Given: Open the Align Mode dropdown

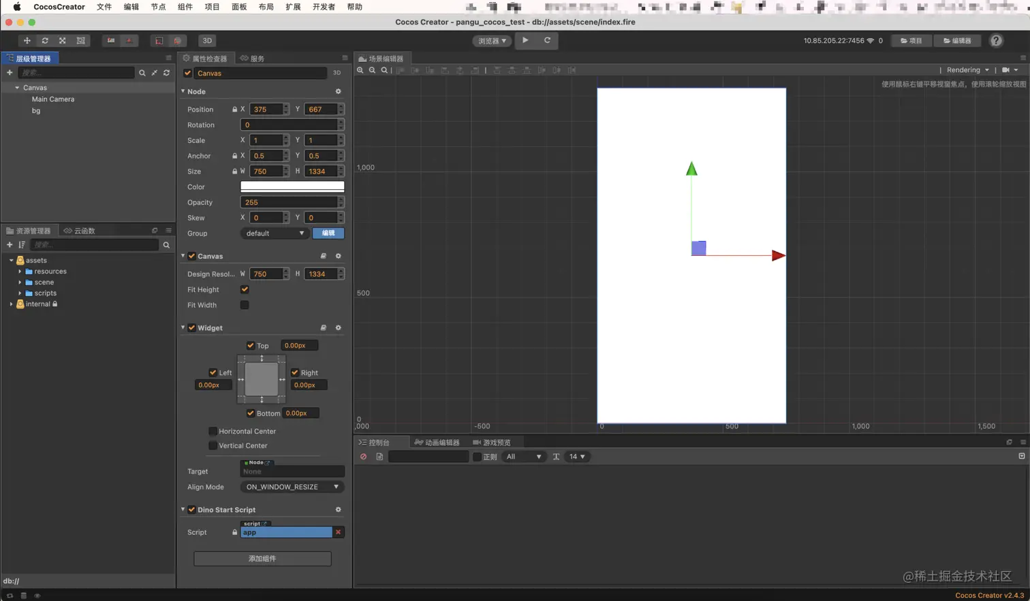Looking at the screenshot, I should (292, 487).
